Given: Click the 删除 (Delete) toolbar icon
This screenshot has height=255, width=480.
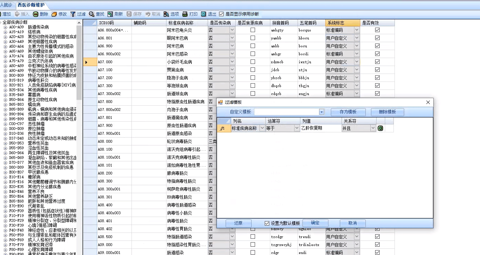Looking at the screenshot, I should pos(36,14).
